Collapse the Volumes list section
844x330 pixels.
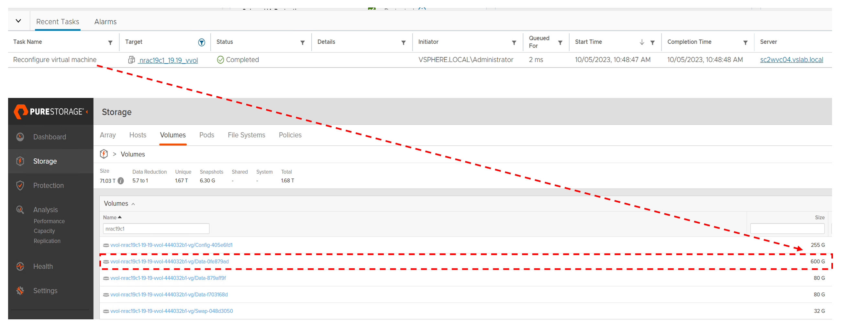pyautogui.click(x=133, y=204)
